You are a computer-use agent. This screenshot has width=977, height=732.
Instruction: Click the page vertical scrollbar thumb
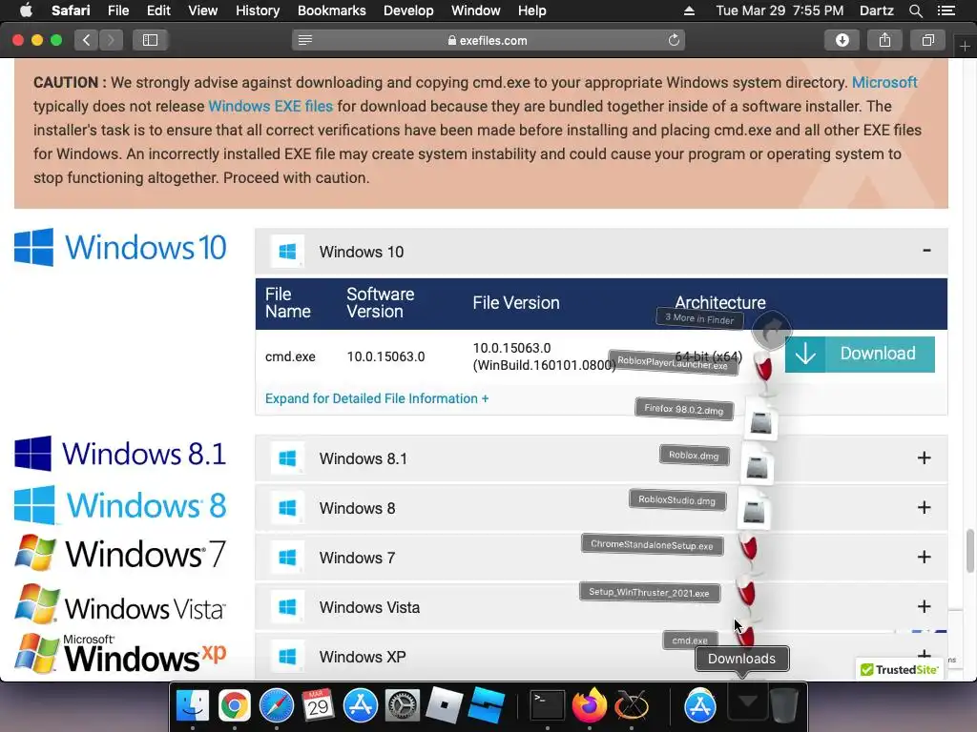tap(970, 550)
